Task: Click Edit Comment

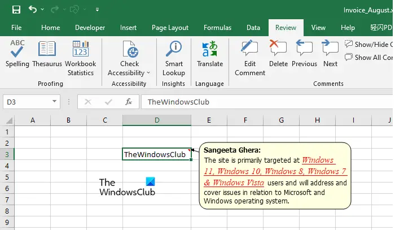Action: 250,58
